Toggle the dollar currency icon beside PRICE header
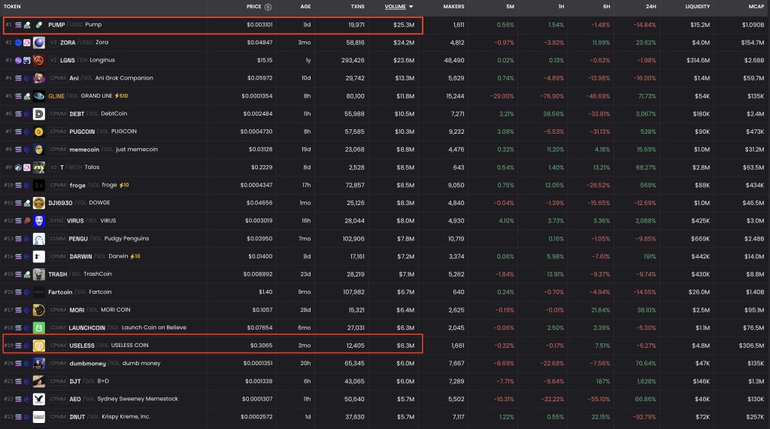 268,7
